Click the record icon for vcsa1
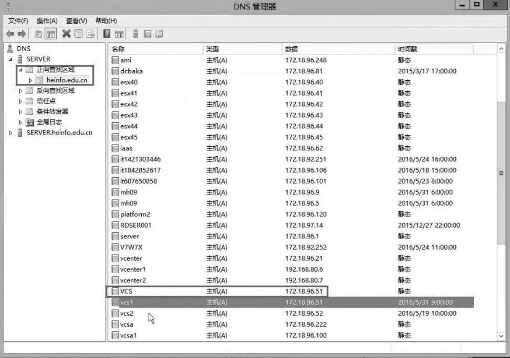 pos(115,335)
